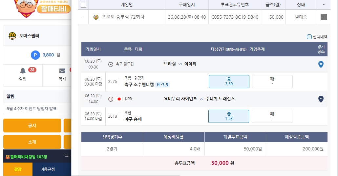The width and height of the screenshot is (338, 176).
Task: Open the 알림 bell notifications icon
Action: point(23,71)
